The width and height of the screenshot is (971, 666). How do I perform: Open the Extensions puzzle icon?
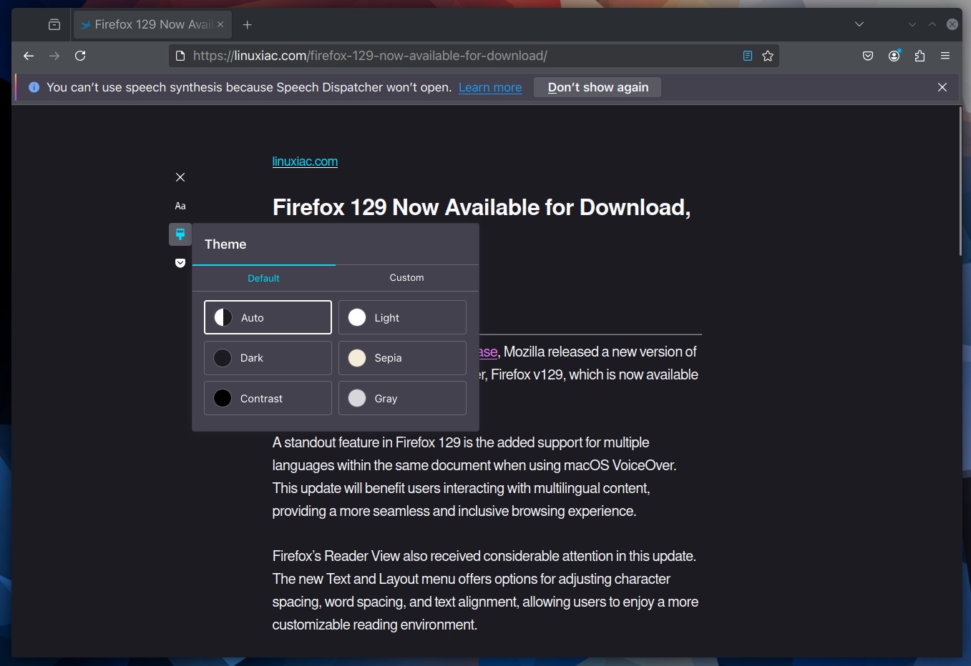(x=919, y=56)
